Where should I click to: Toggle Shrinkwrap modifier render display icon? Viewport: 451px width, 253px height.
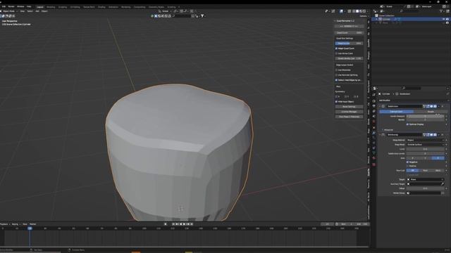[x=435, y=134]
